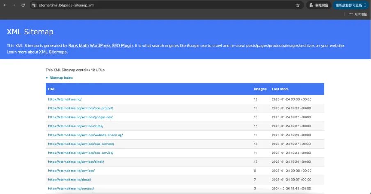The image size is (371, 194).
Task: Open the all bookmarks folder
Action: [358, 14]
